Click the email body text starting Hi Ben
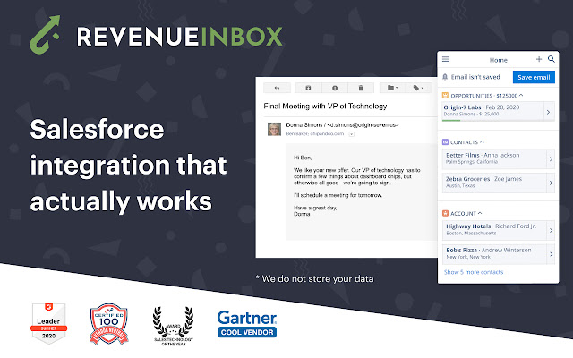Image resolution: width=573 pixels, height=358 pixels. (x=357, y=186)
